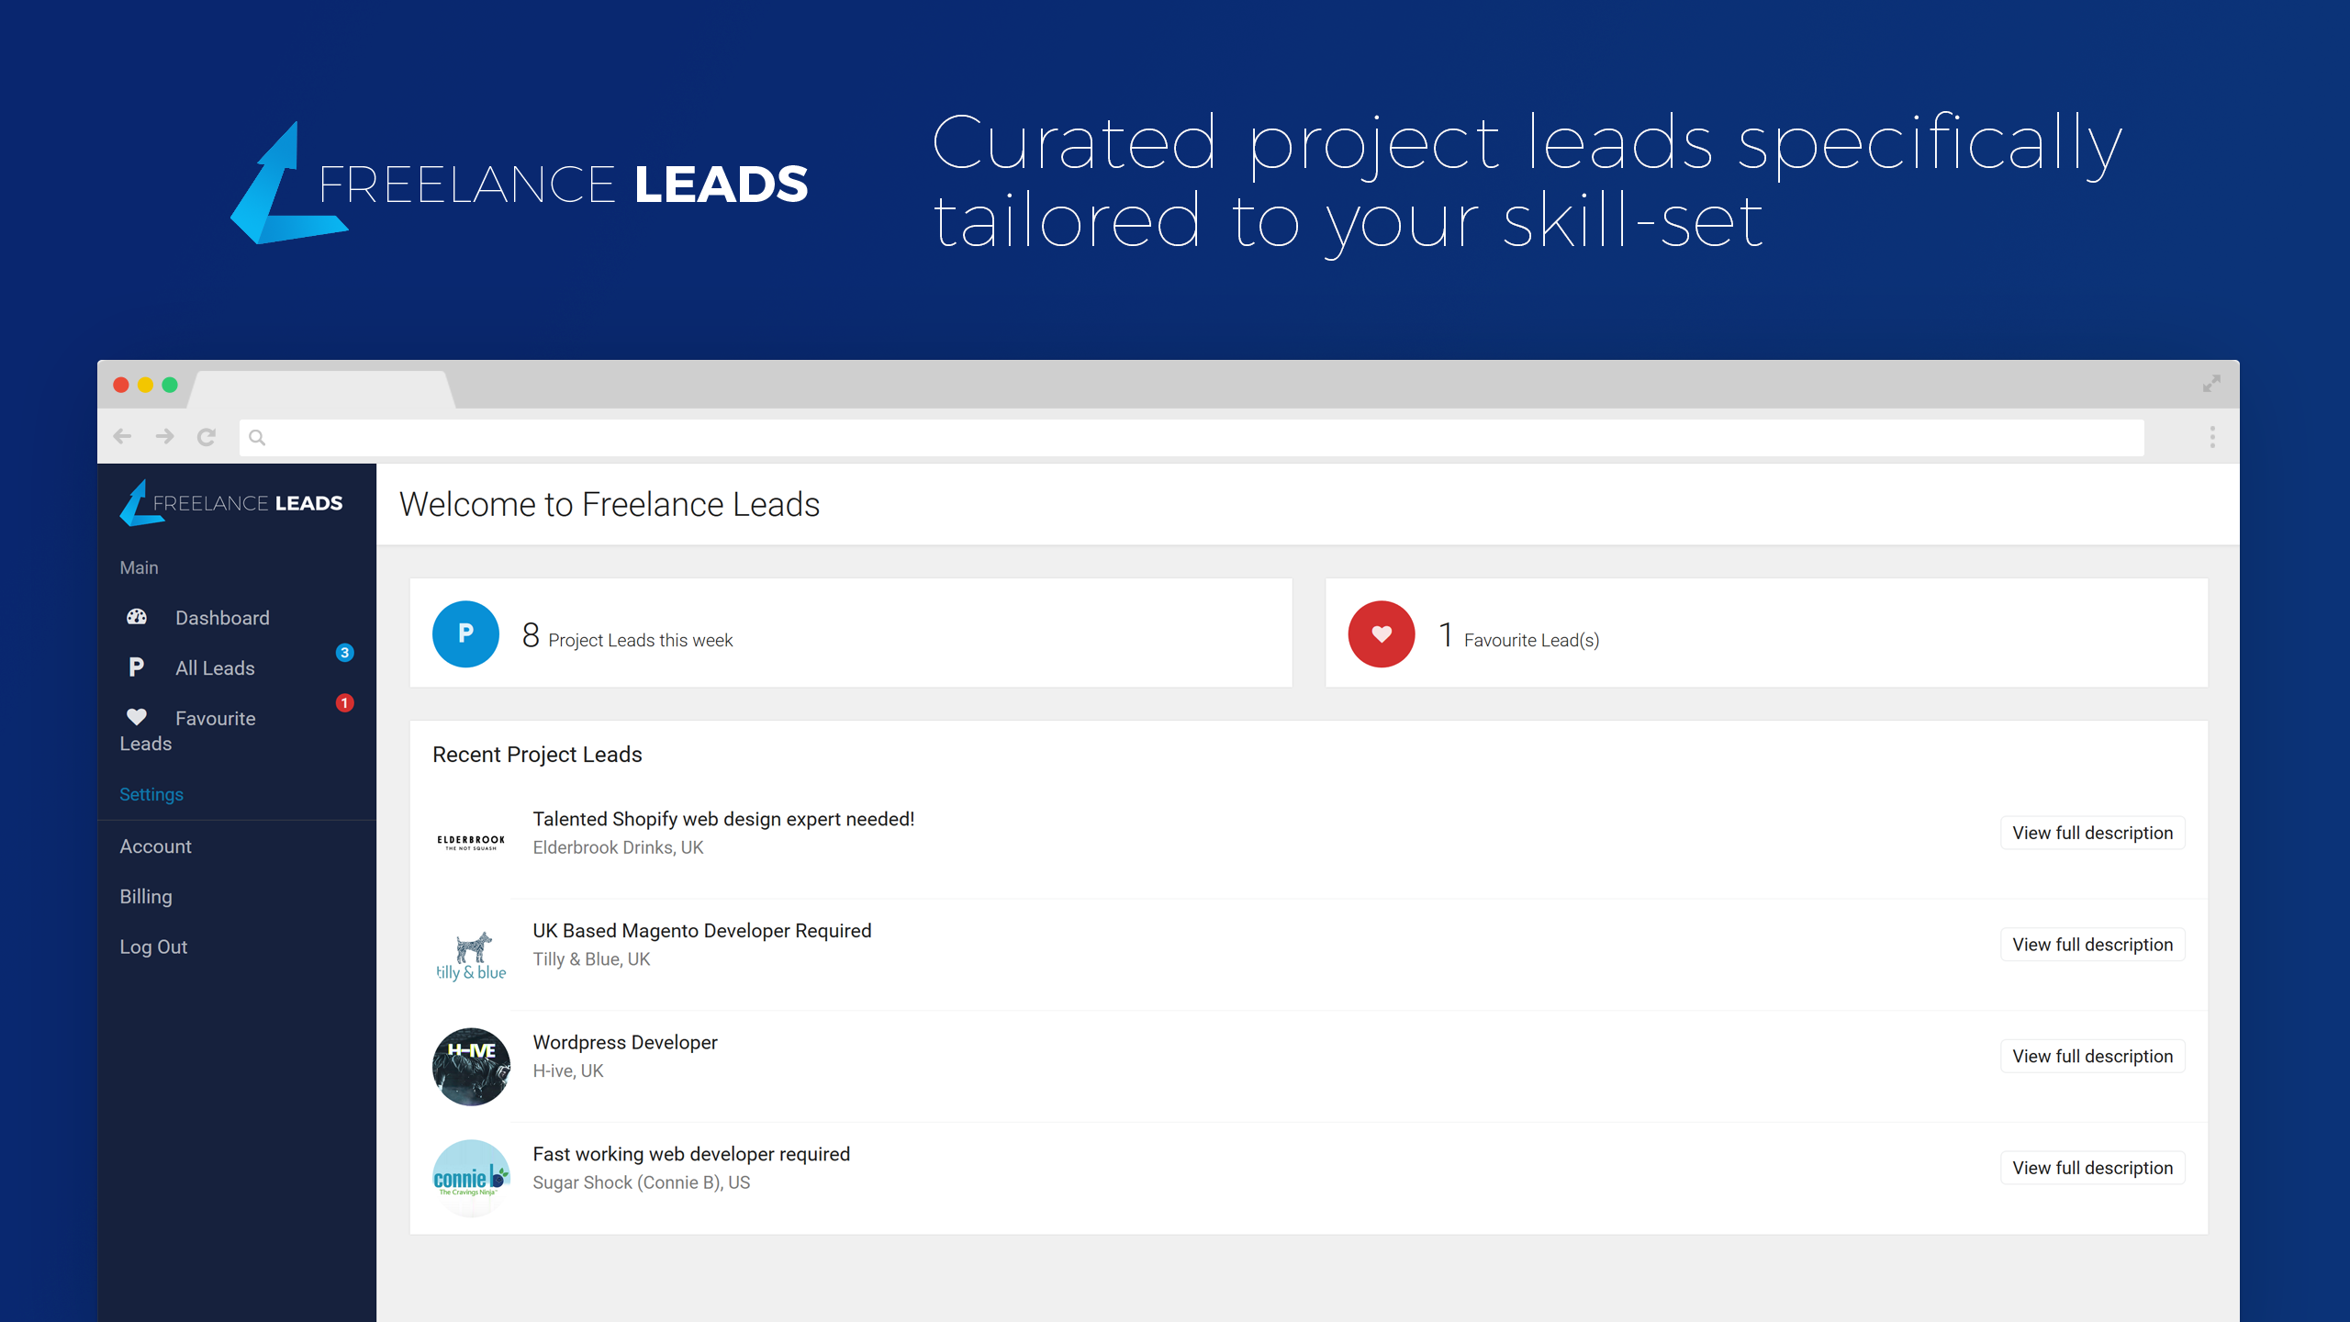Screen dimensions: 2350x1322
Task: Click the fullscreen expand arrows icon
Action: (x=2211, y=384)
